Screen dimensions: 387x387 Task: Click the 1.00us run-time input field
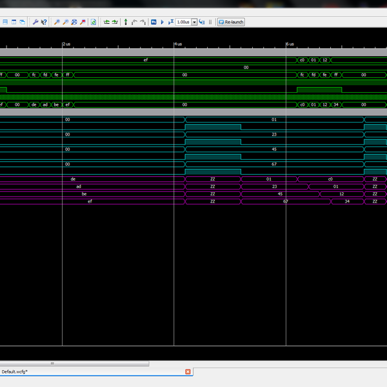click(183, 22)
